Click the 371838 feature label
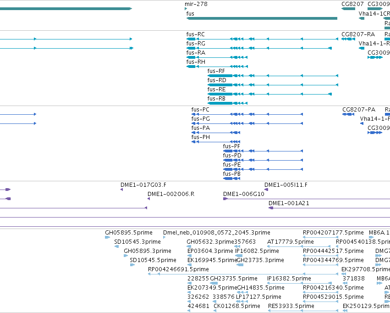390x313 pixels. (x=353, y=279)
